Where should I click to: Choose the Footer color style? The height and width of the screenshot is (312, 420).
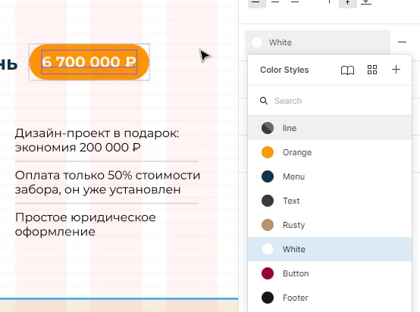point(330,298)
